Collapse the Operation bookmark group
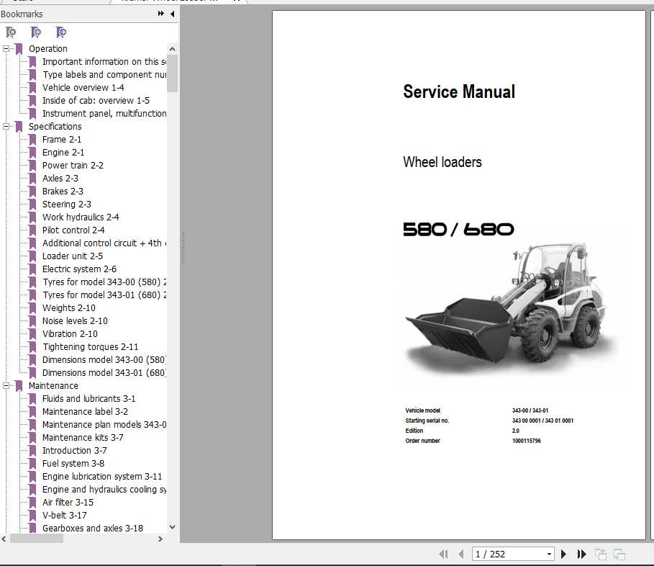The image size is (654, 566). click(6, 49)
